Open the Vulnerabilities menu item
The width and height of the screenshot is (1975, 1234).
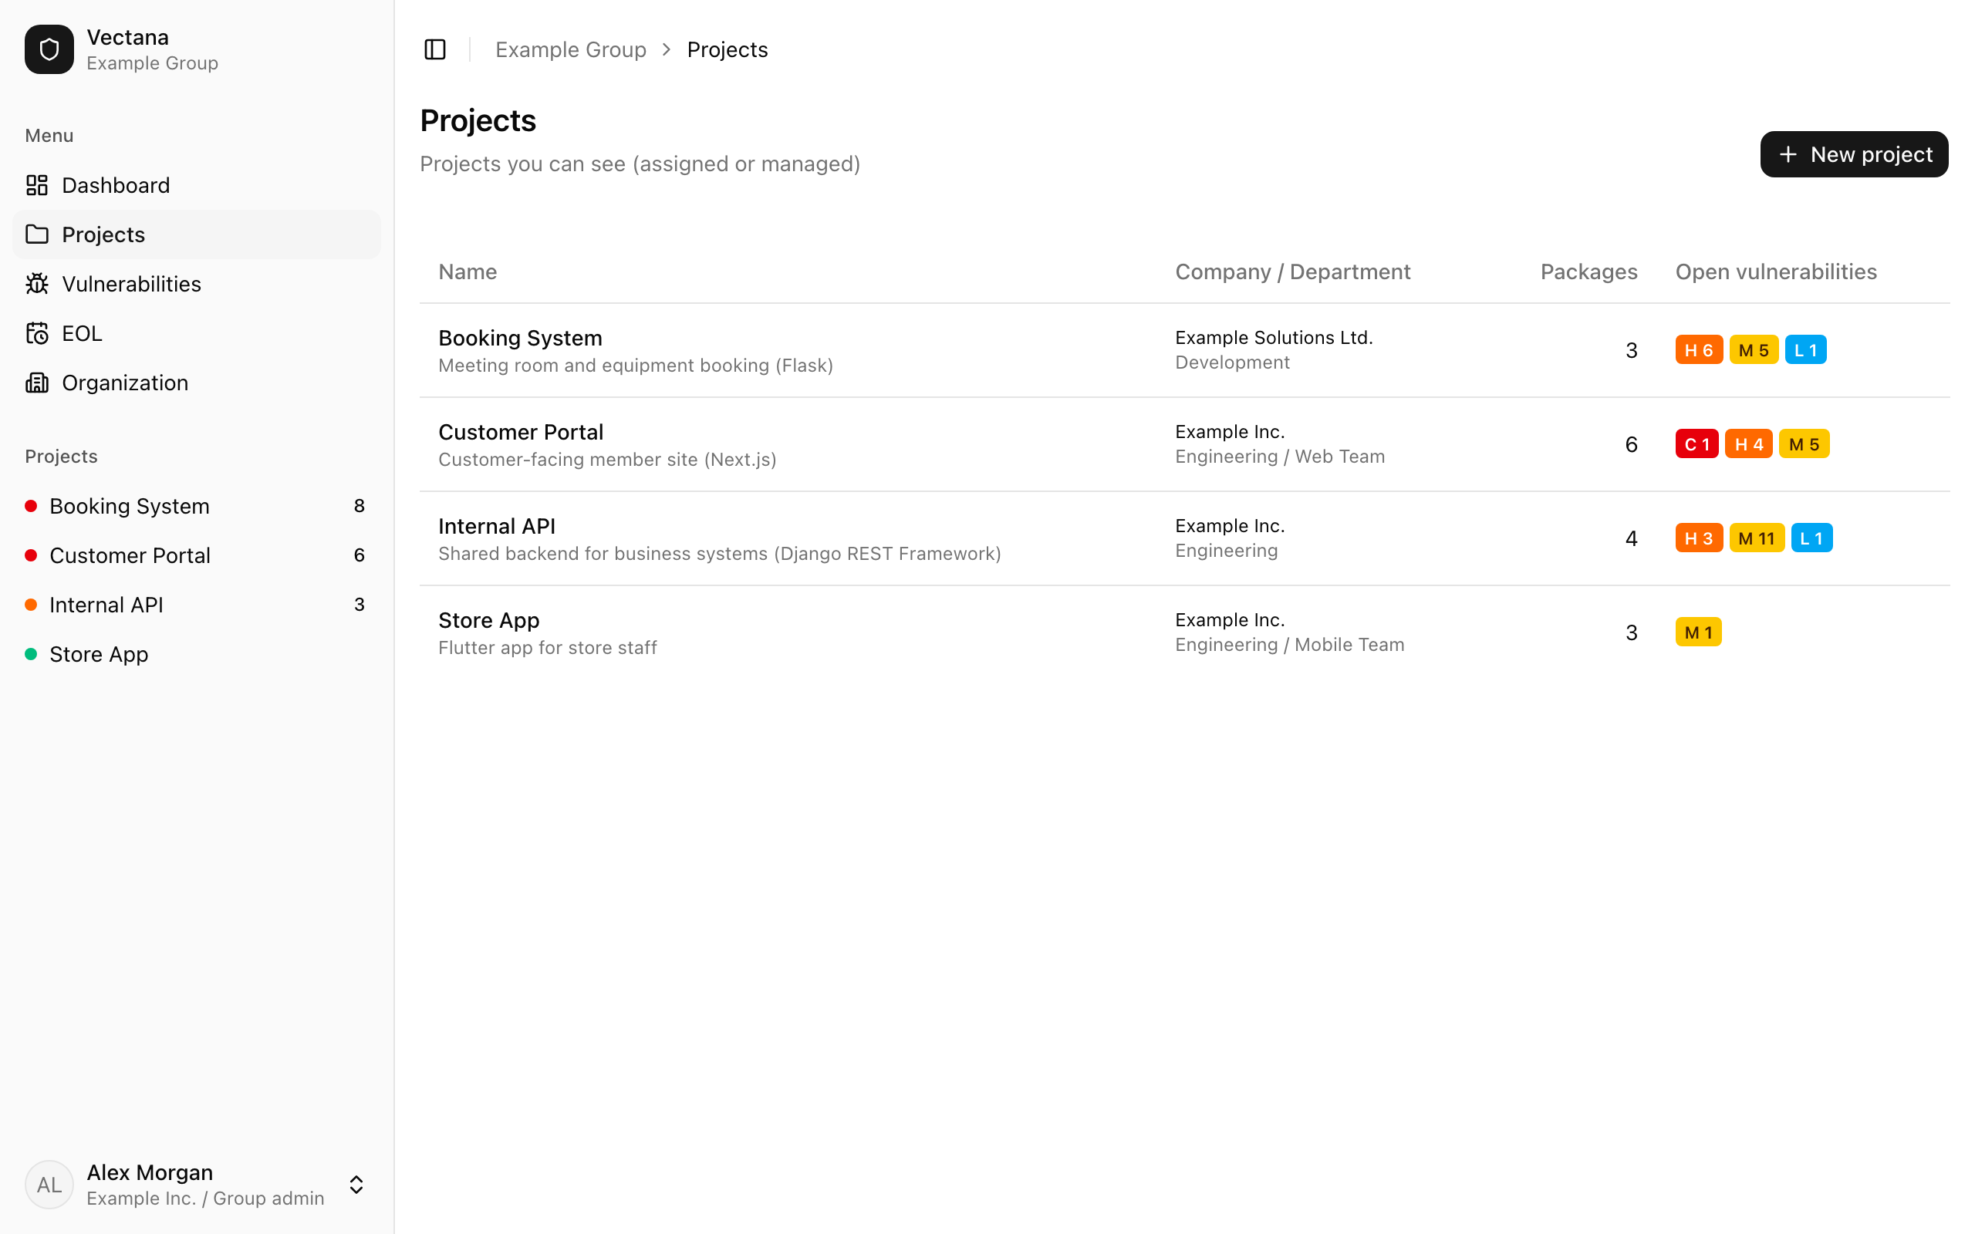[x=197, y=284]
